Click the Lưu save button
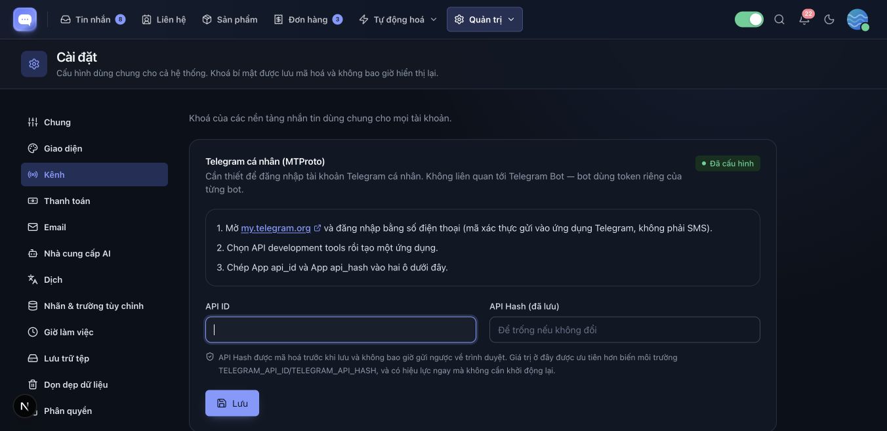887x431 pixels. pyautogui.click(x=232, y=403)
